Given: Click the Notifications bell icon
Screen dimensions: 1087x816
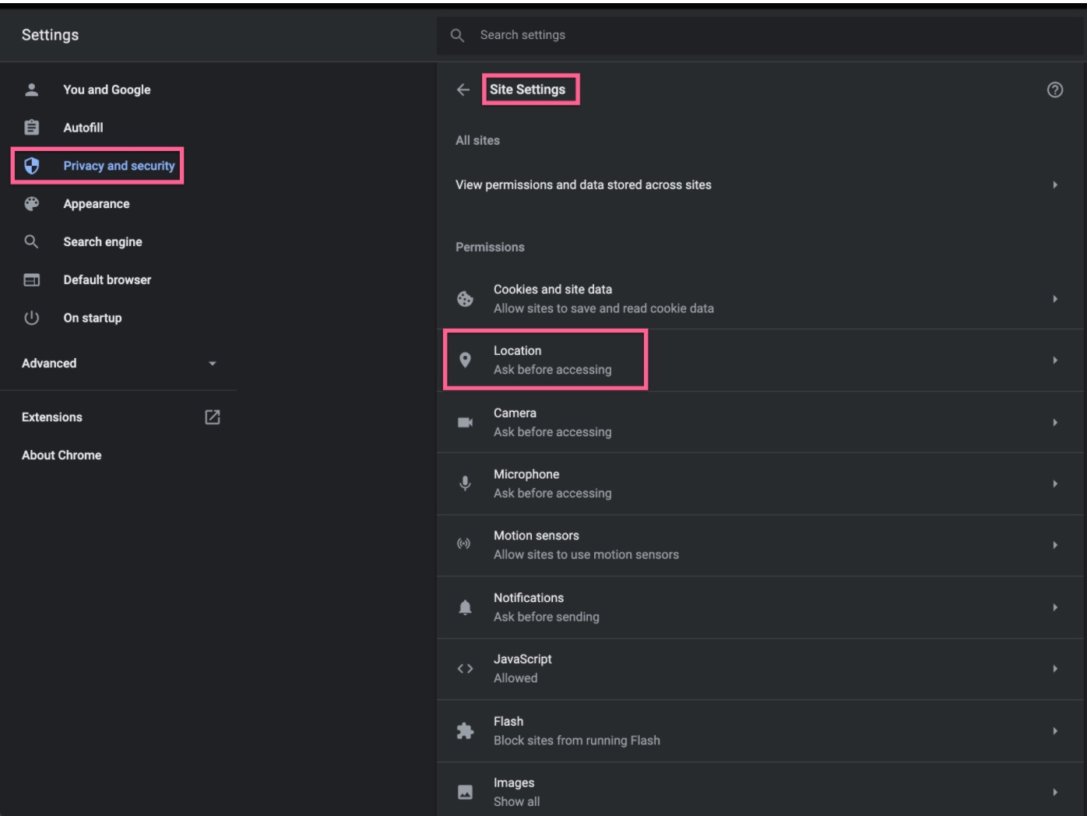Looking at the screenshot, I should pyautogui.click(x=465, y=607).
